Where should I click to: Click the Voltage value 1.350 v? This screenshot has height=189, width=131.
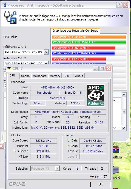tap(76, 103)
